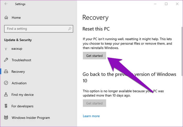Click the Recovery sidebar icon
The width and height of the screenshot is (183, 127).
6,72
